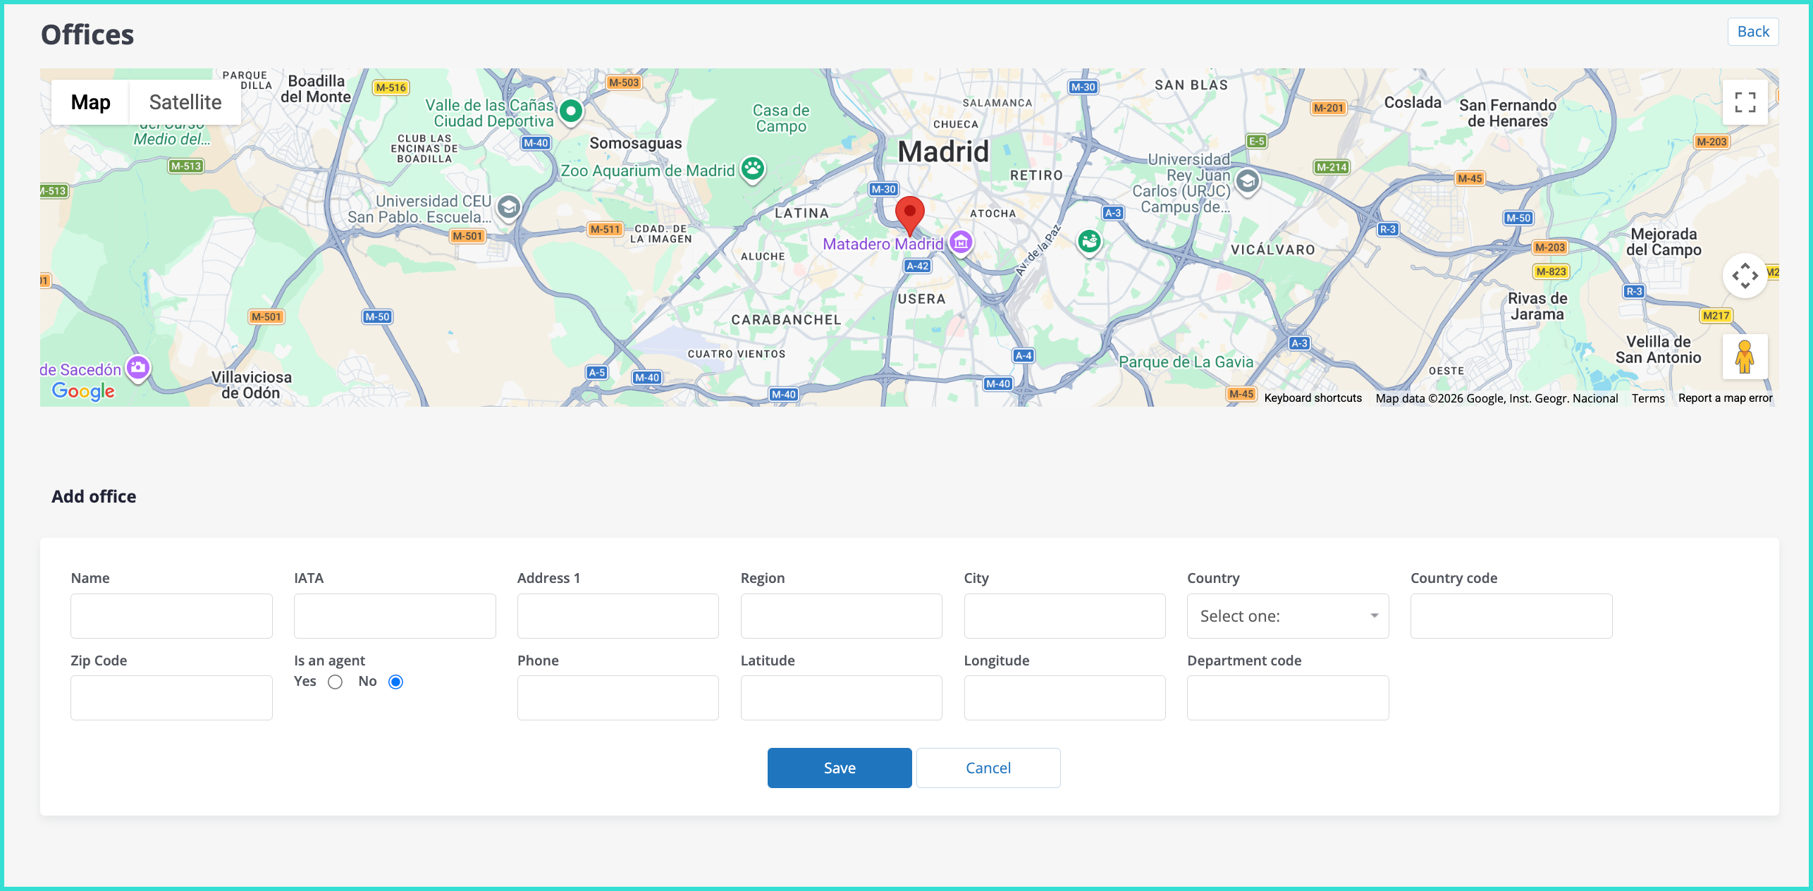The image size is (1813, 891).
Task: Select Yes for Is an agent
Action: (x=335, y=682)
